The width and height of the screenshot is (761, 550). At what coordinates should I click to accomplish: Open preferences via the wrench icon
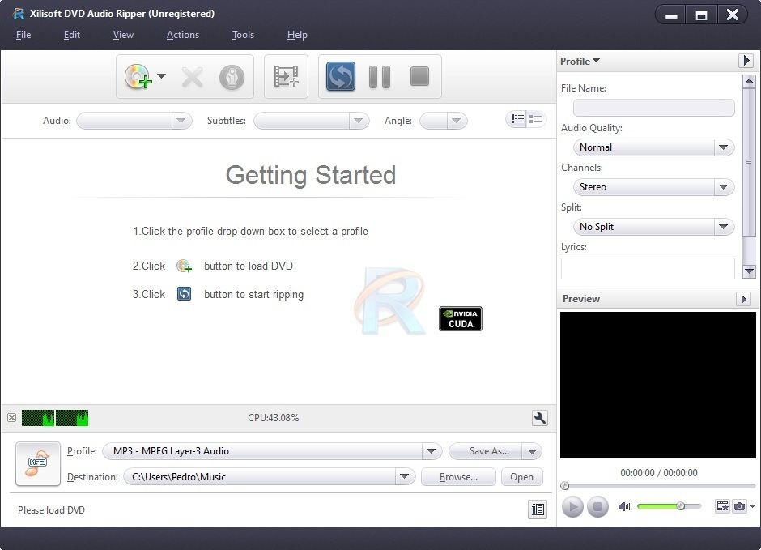(540, 418)
